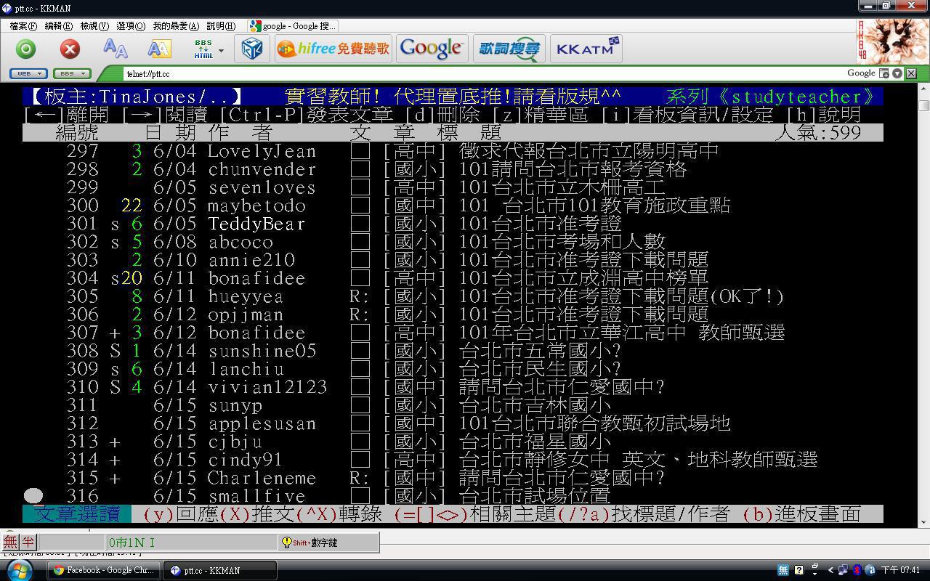The image size is (930, 581).
Task: Open the BBS HTML dropdown arrow
Action: coord(221,50)
